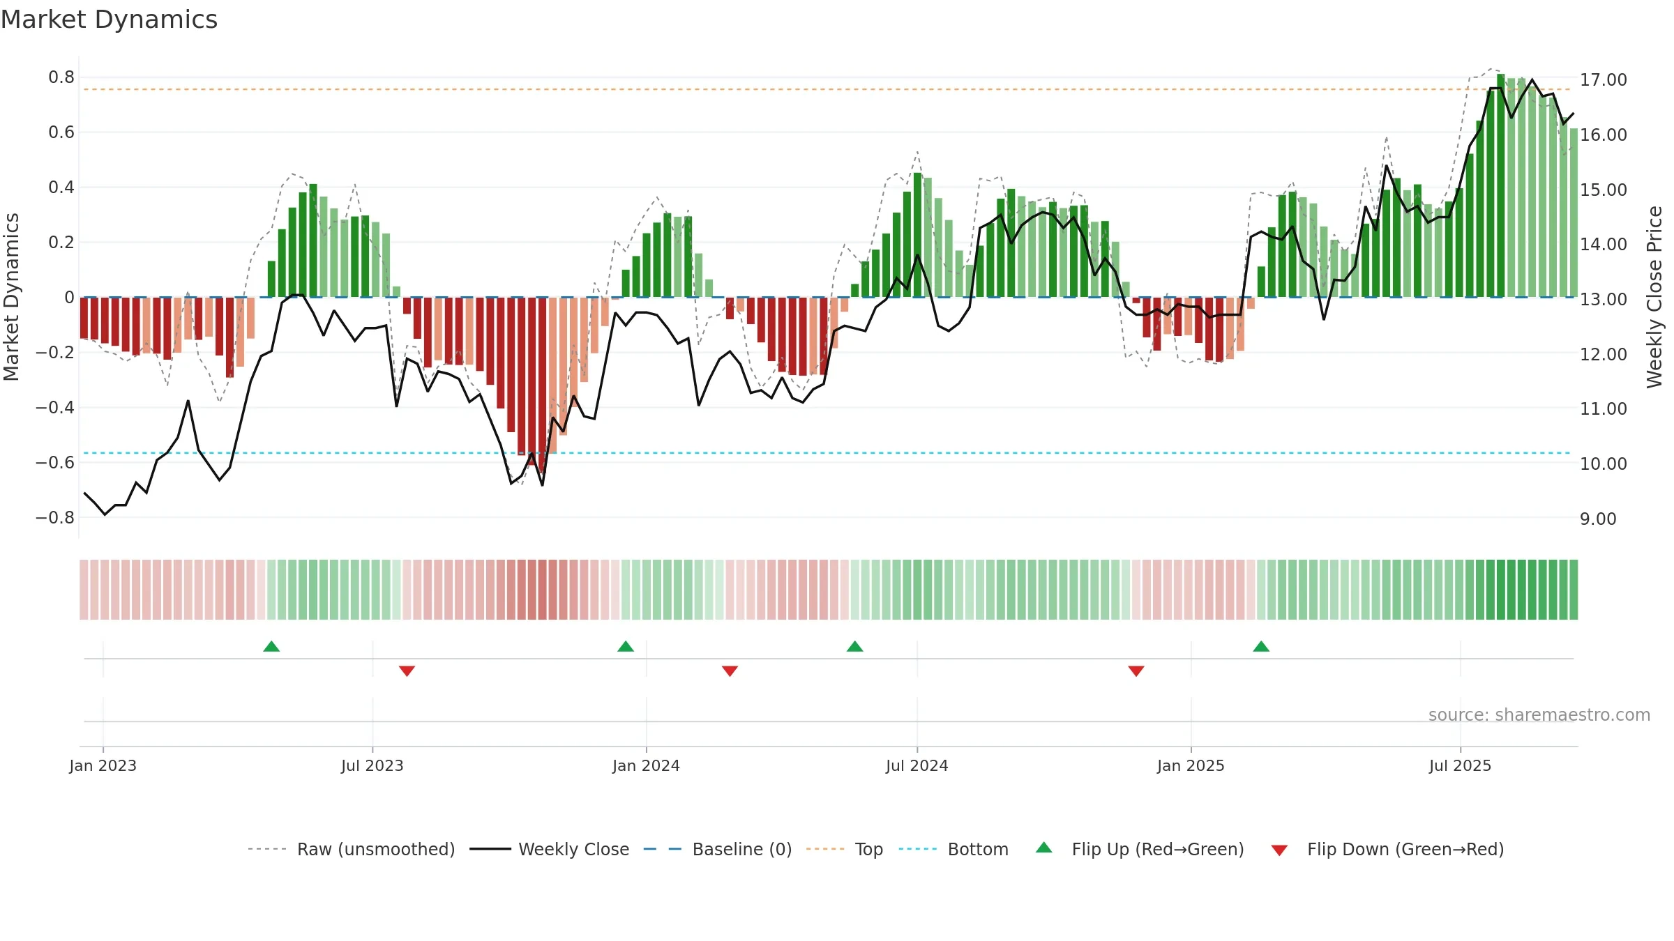Image resolution: width=1674 pixels, height=941 pixels.
Task: Click the Market Dynamics vertical axis title
Action: coord(11,297)
